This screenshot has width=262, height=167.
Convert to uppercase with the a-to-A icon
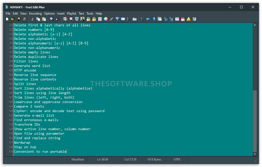pos(171,19)
